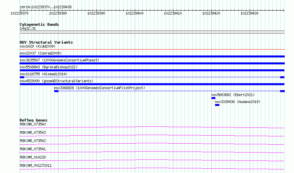294x173 pixels.
Task: Click ruler position 102239410
Action: (173, 13)
